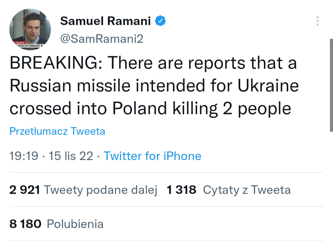Image resolution: width=333 pixels, height=251 pixels.
Task: Open the Polubienia likes list
Action: 75,224
